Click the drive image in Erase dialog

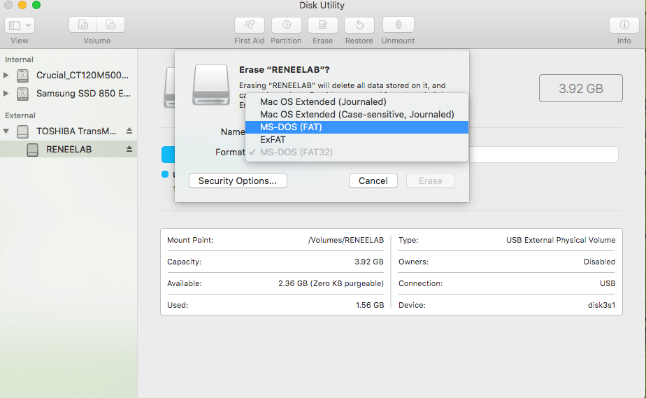click(x=211, y=85)
